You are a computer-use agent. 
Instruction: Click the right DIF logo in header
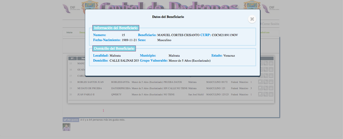[270, 9]
